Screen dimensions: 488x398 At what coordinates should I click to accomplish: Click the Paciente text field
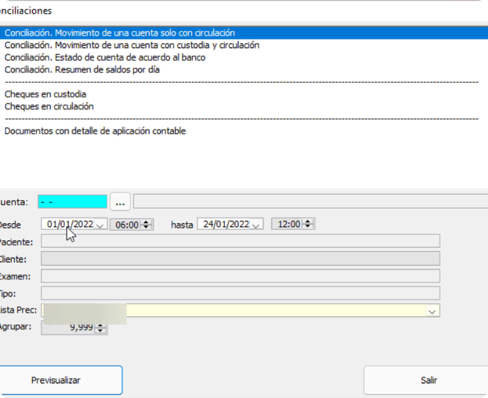pyautogui.click(x=240, y=241)
